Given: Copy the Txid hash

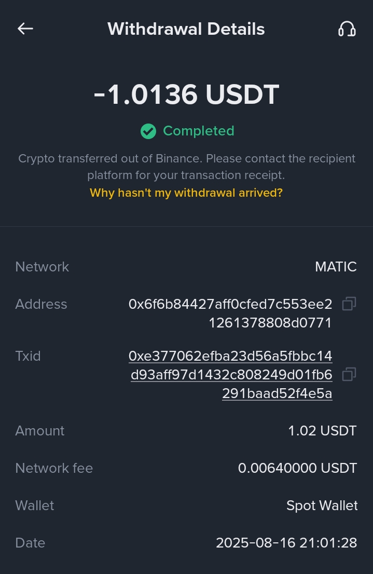Looking at the screenshot, I should [349, 374].
